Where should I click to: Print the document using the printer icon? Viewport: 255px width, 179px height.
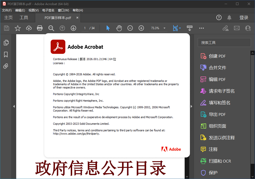[40, 28]
